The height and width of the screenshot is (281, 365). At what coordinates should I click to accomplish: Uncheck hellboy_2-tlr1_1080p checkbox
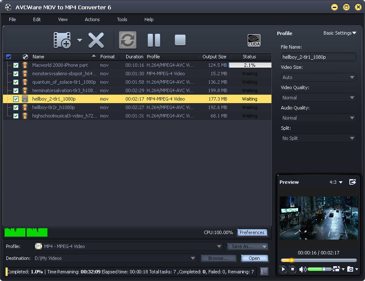tap(16, 99)
